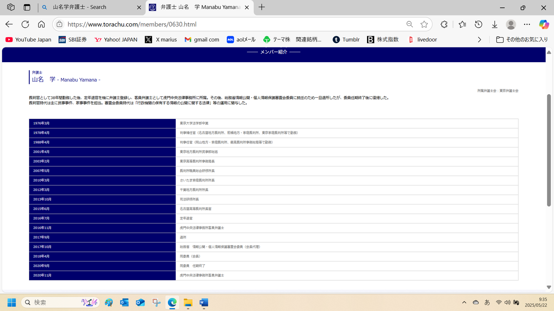The width and height of the screenshot is (554, 311).
Task: Click メンバー紹介 header text
Action: [x=274, y=52]
